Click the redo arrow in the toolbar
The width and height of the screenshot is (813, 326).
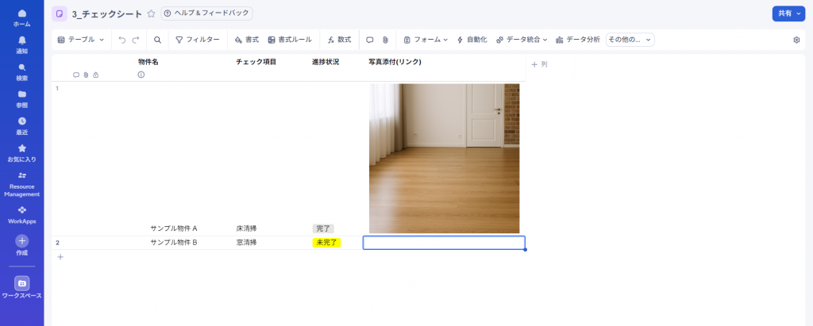tap(136, 40)
